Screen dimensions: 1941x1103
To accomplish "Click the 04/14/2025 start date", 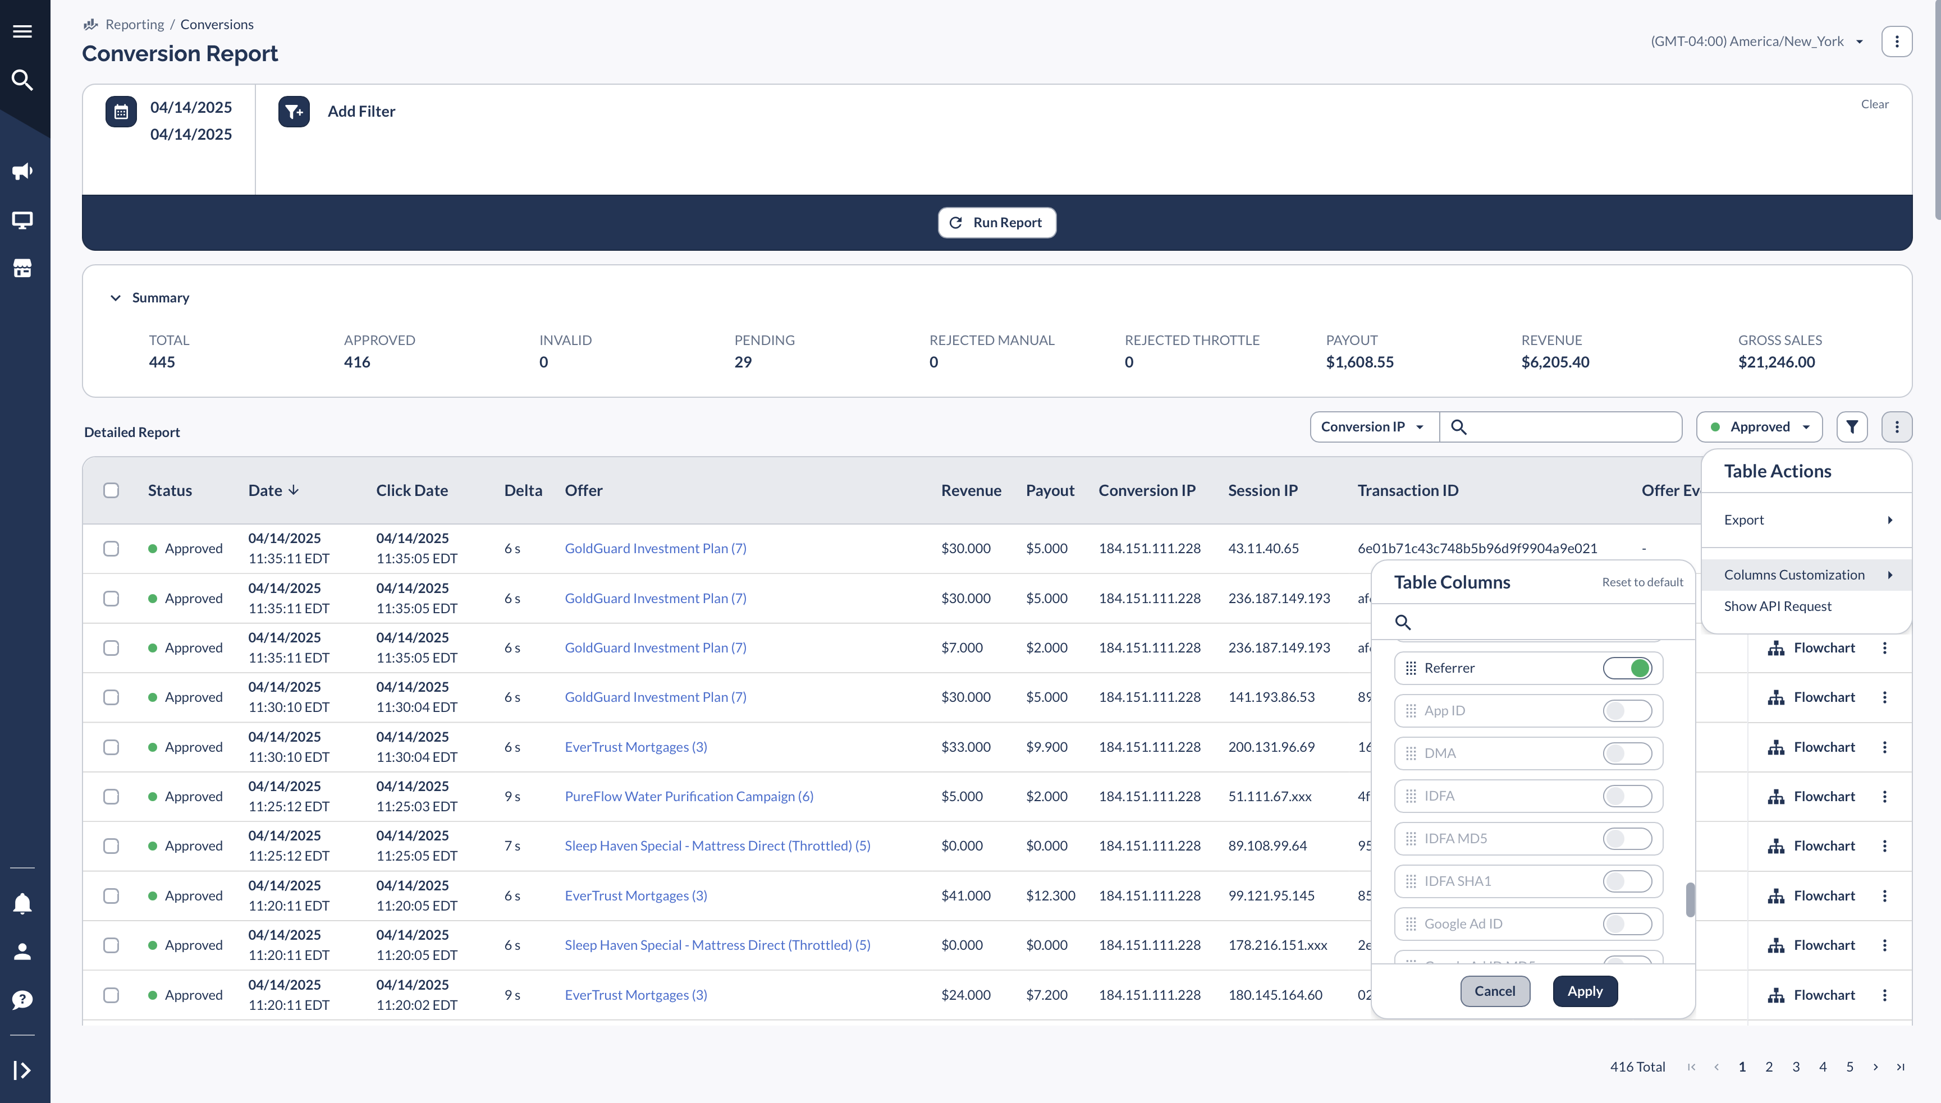I will (191, 107).
